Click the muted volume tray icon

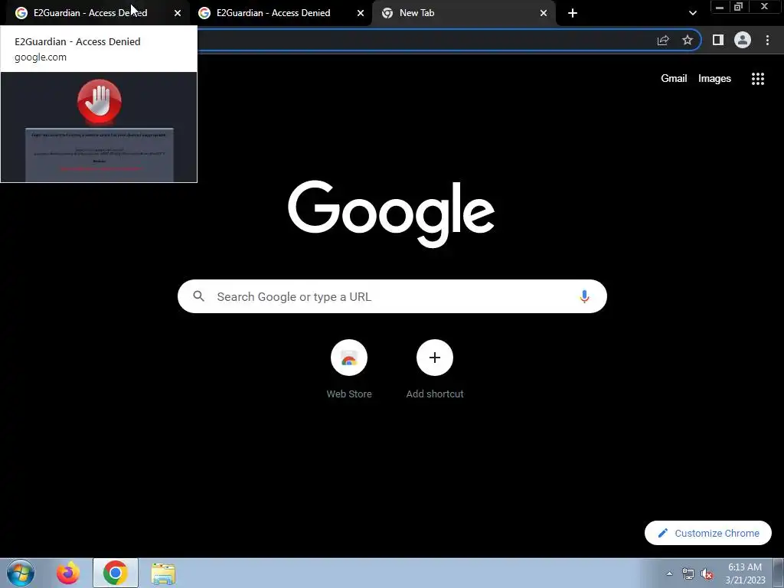click(707, 573)
